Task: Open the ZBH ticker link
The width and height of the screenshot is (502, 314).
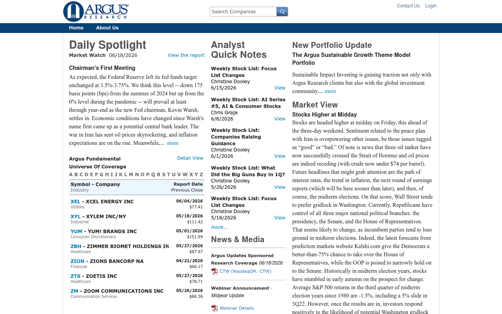Action: pyautogui.click(x=76, y=246)
